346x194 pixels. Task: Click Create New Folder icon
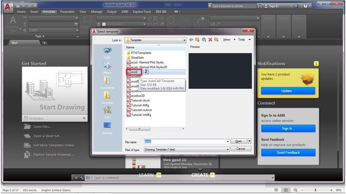pyautogui.click(x=216, y=40)
